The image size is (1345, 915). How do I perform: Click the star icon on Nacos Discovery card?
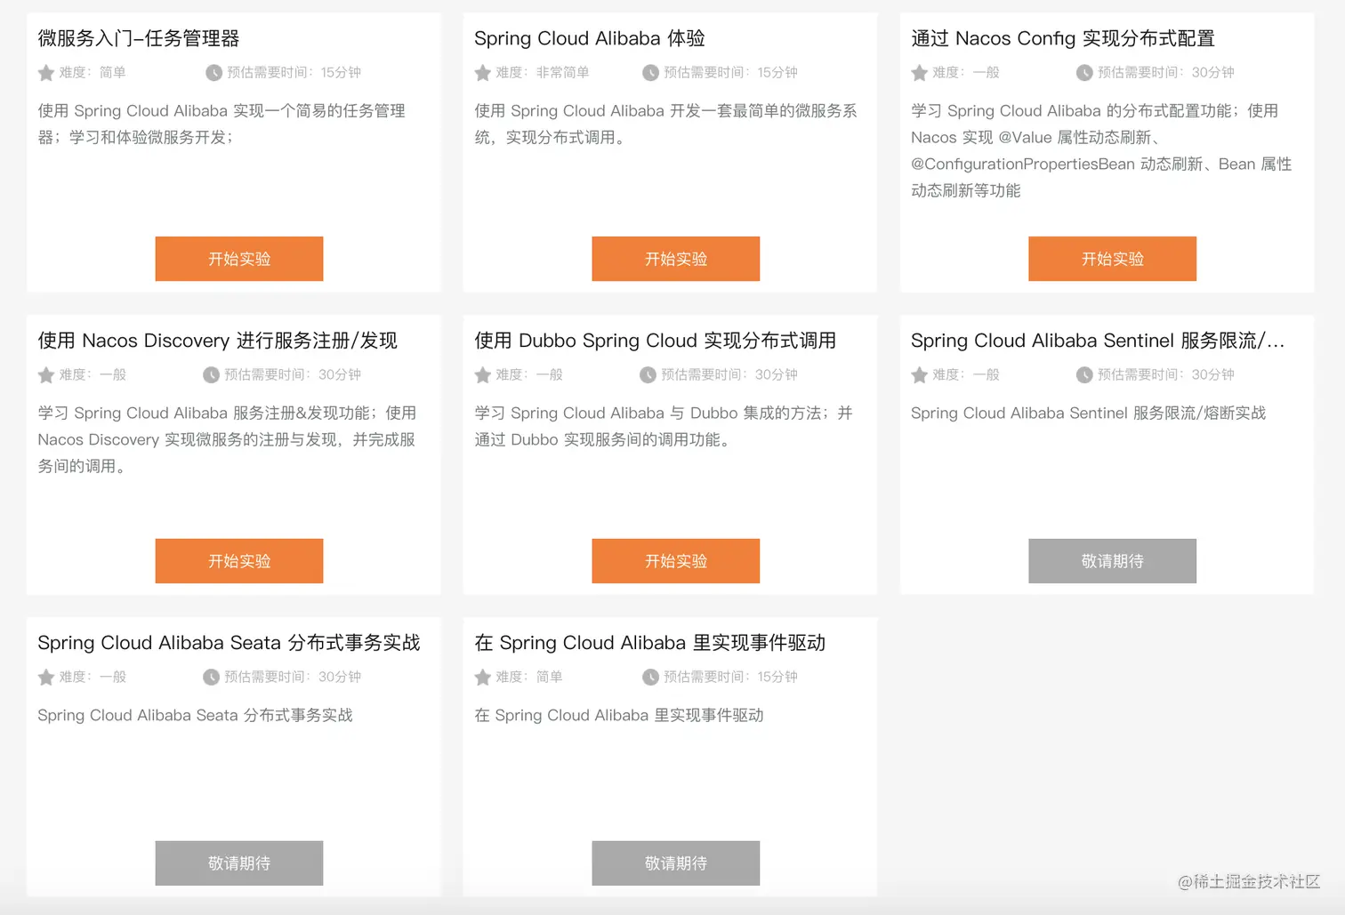click(46, 375)
